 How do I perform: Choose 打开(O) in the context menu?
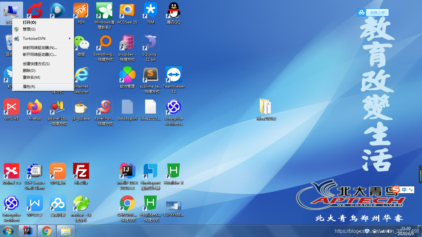coord(43,23)
